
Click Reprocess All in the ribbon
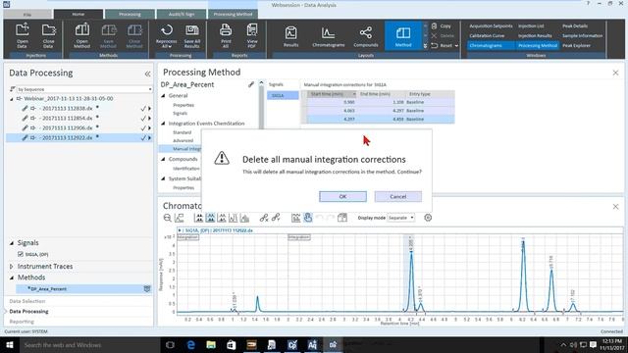pyautogui.click(x=166, y=35)
